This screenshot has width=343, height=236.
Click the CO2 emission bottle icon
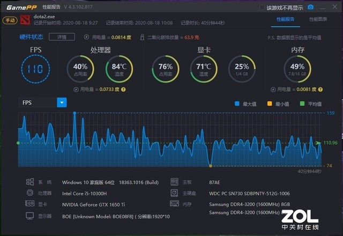142,37
